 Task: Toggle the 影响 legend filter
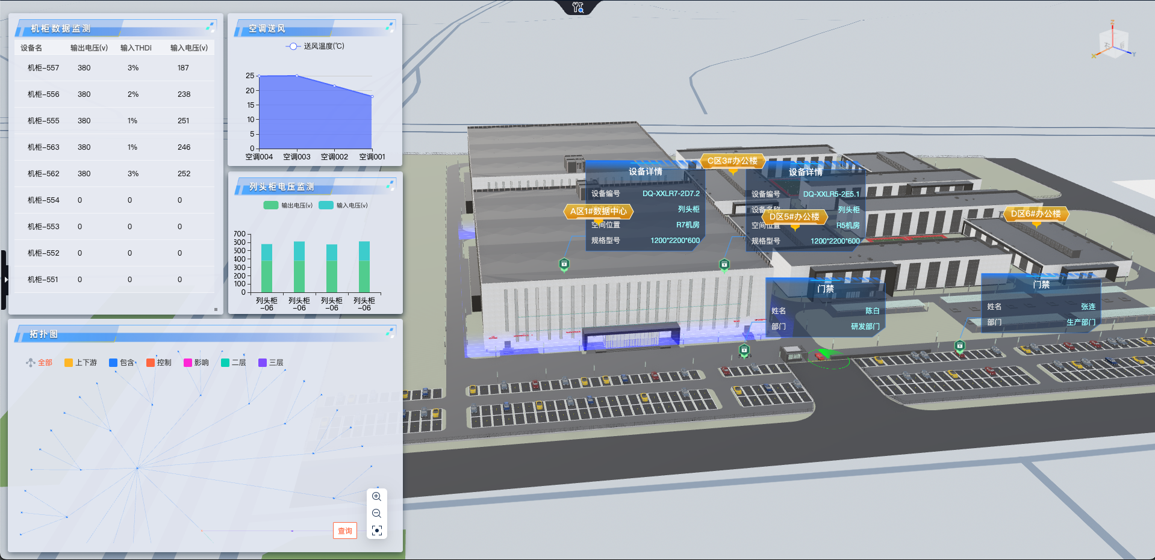coord(196,363)
